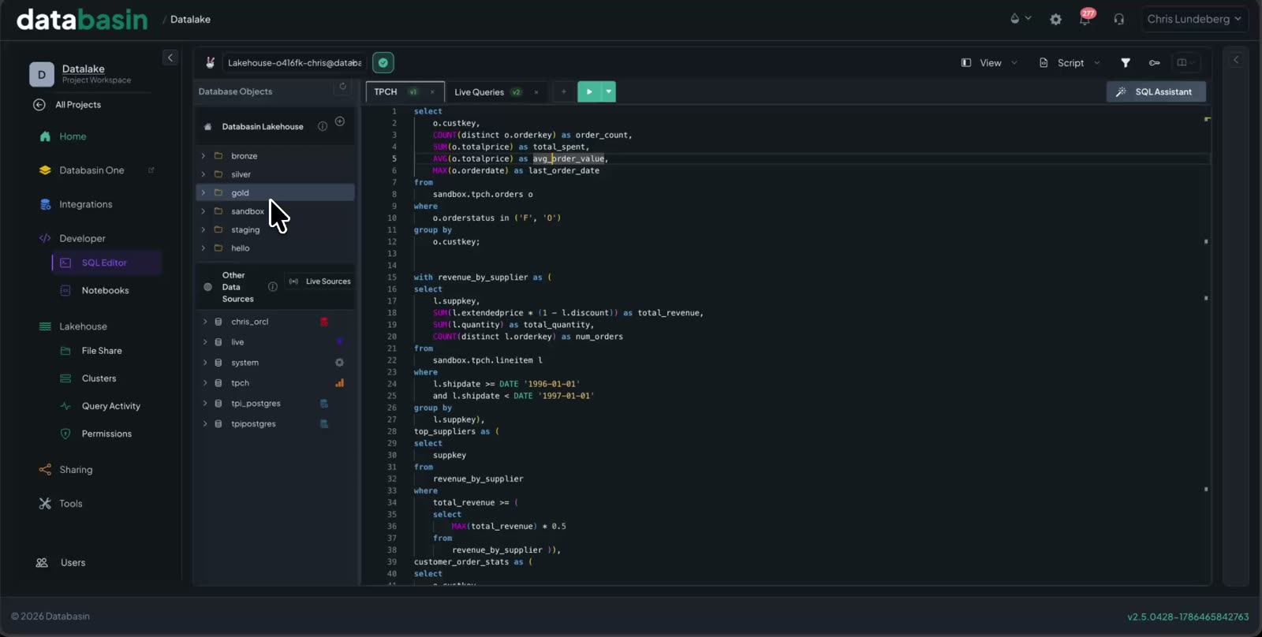Viewport: 1262px width, 637px height.
Task: Expand the bronze folder
Action: (x=203, y=156)
